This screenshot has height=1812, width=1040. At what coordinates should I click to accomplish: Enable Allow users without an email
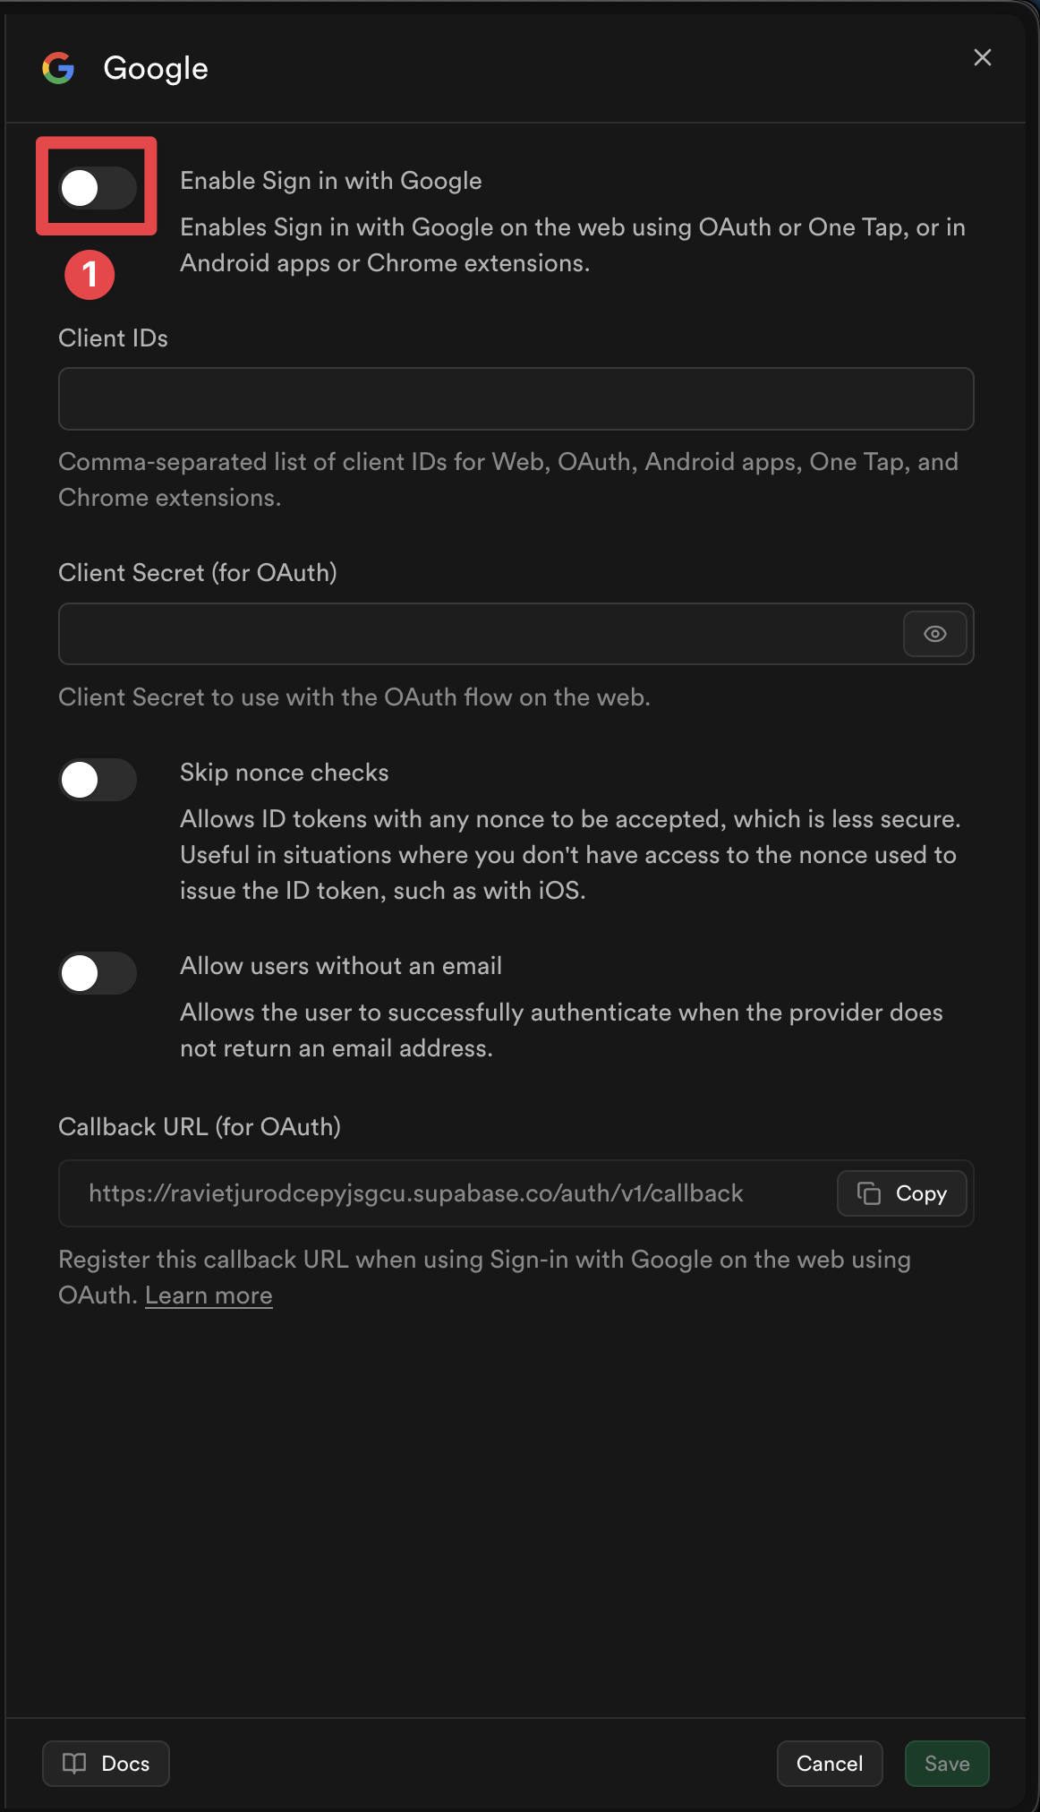97,973
